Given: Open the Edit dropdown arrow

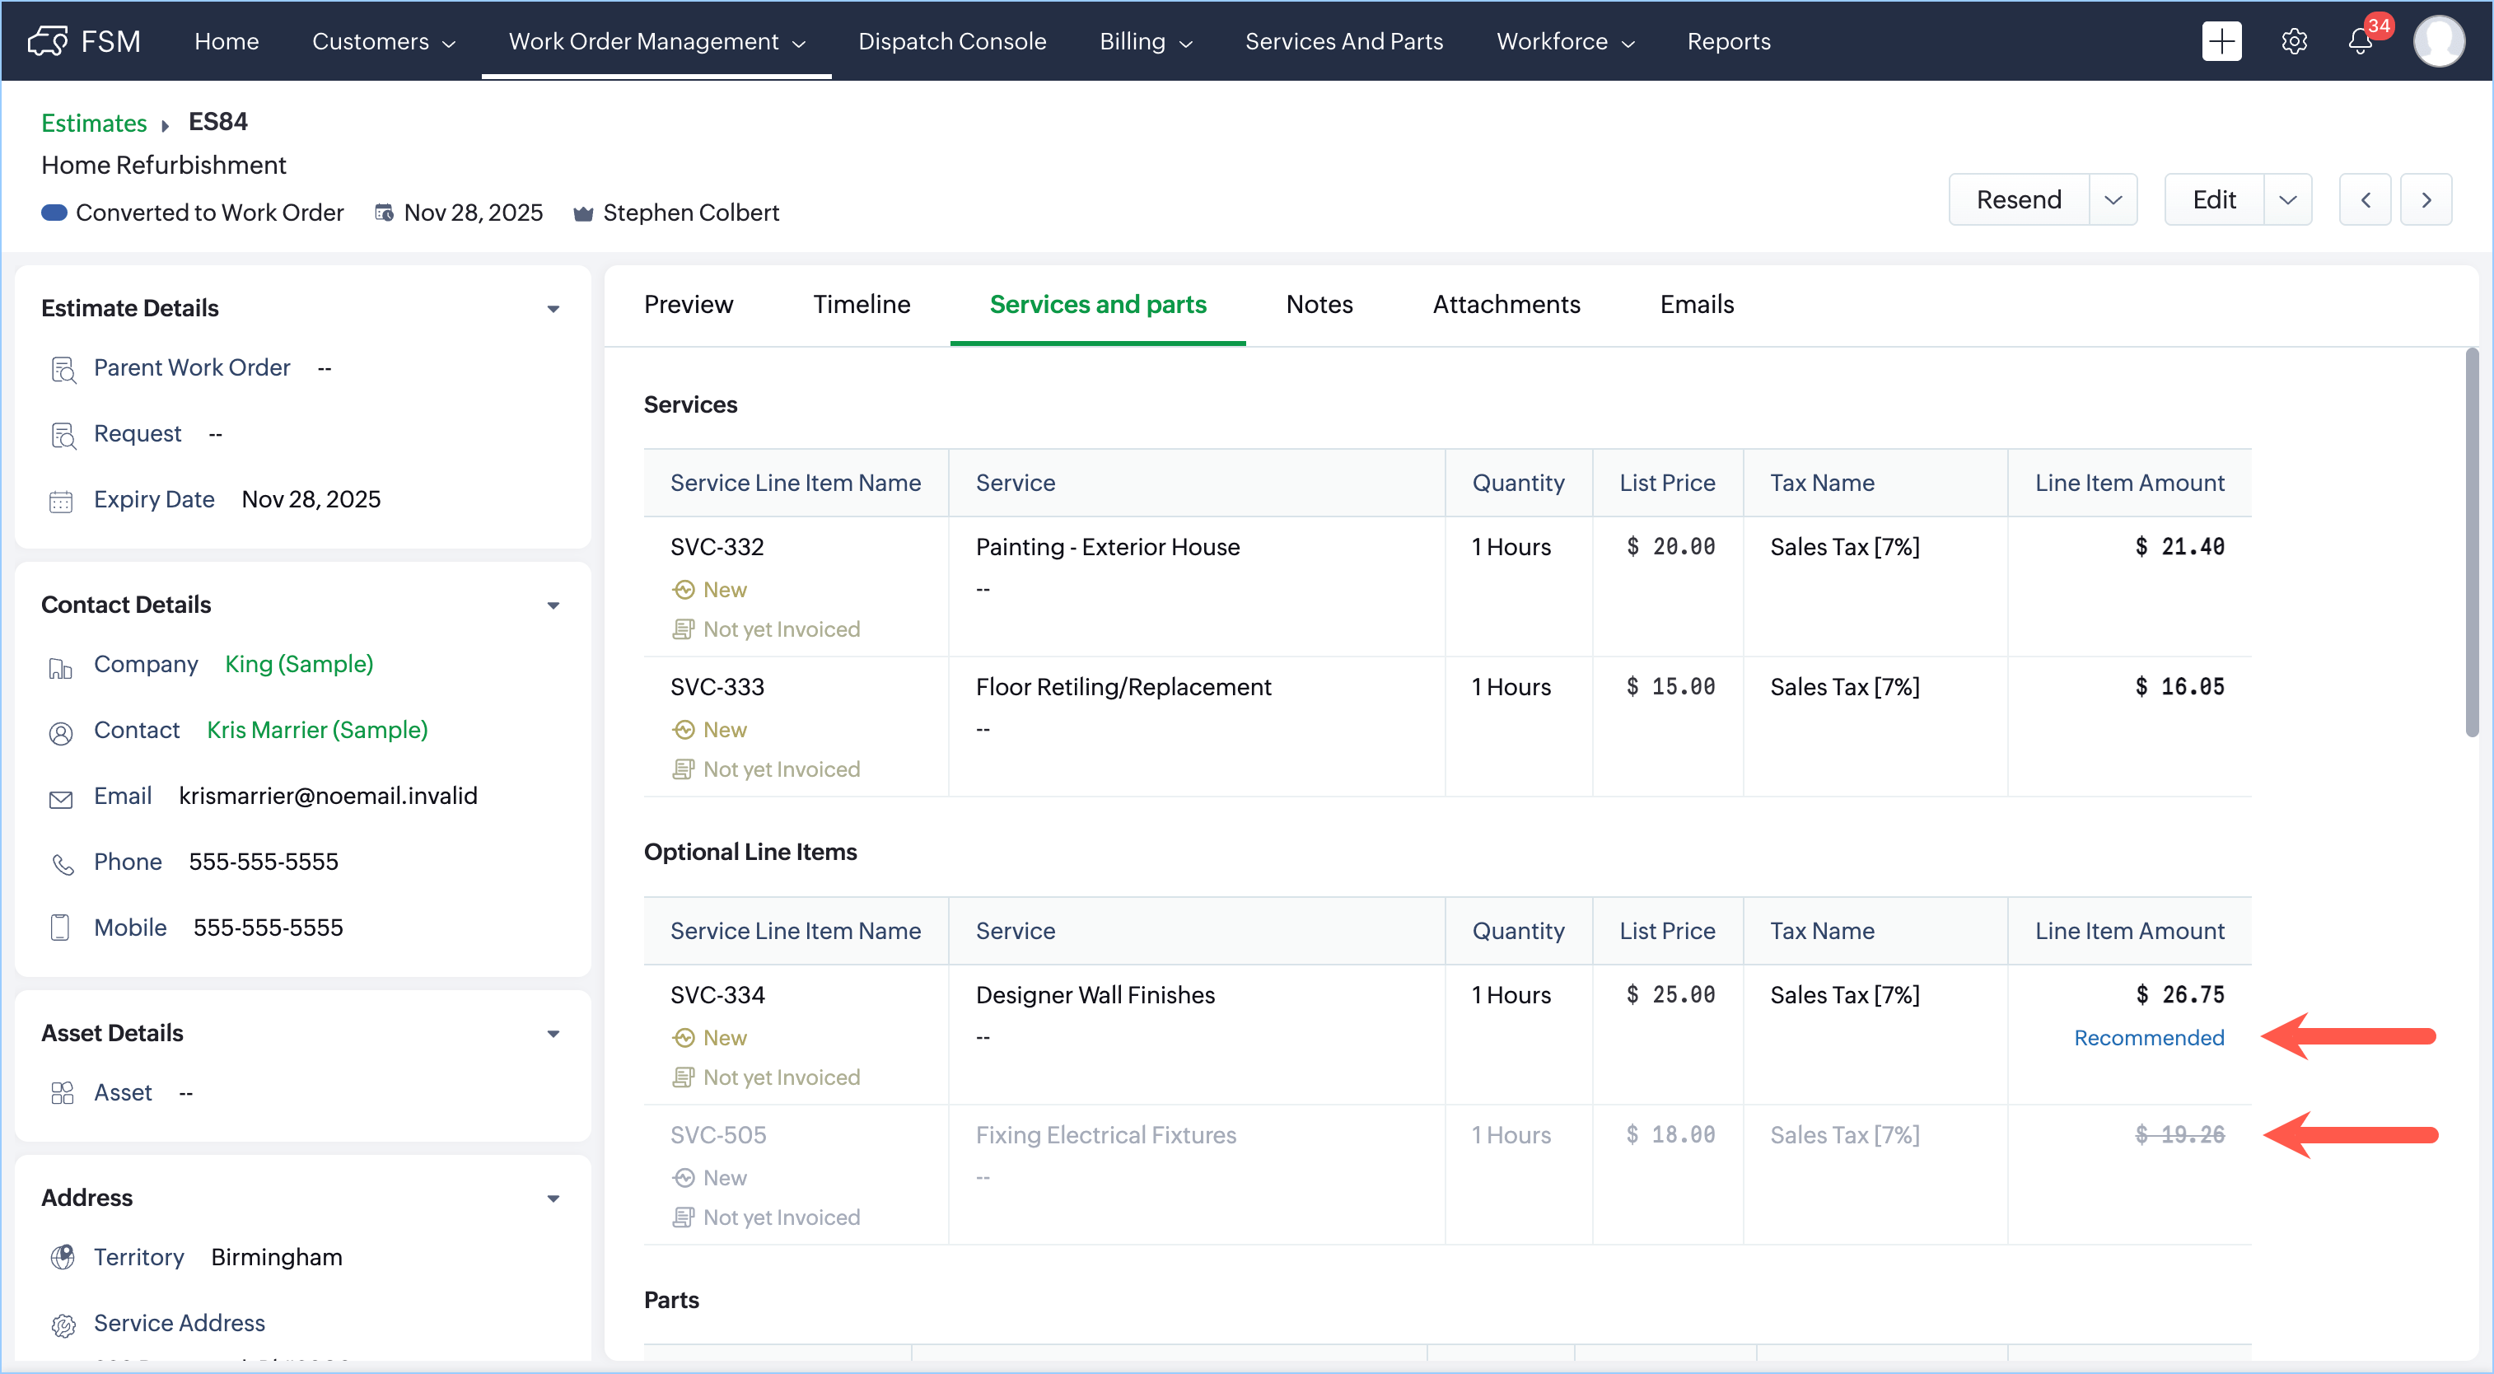Looking at the screenshot, I should coord(2286,199).
